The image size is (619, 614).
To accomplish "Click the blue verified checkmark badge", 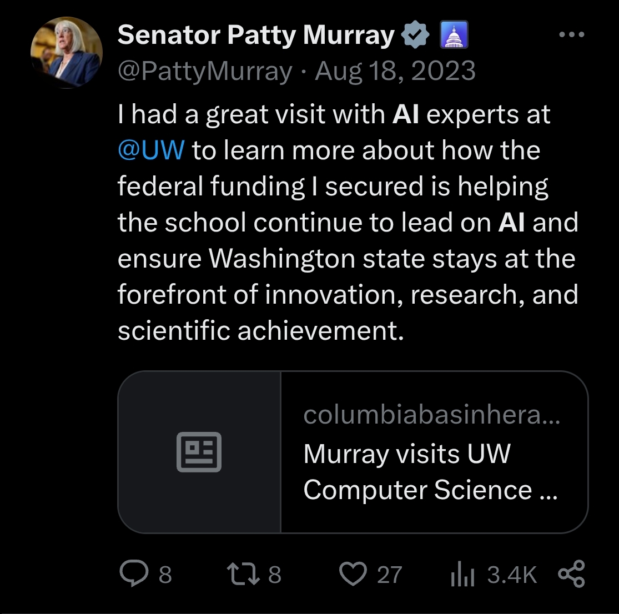I will (x=415, y=36).
